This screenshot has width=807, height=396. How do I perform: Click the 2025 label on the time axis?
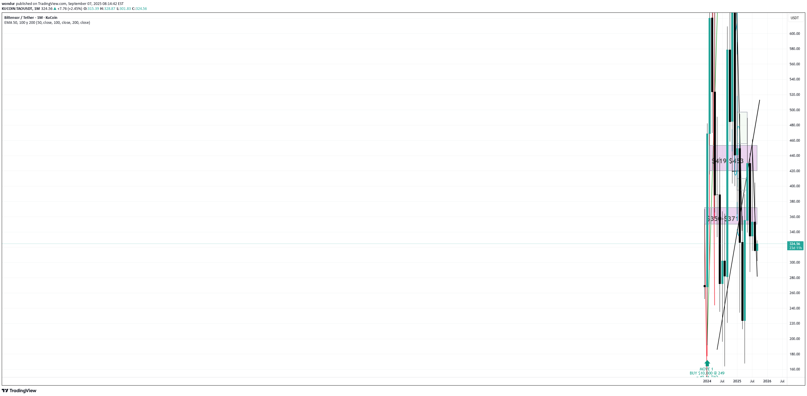(737, 381)
